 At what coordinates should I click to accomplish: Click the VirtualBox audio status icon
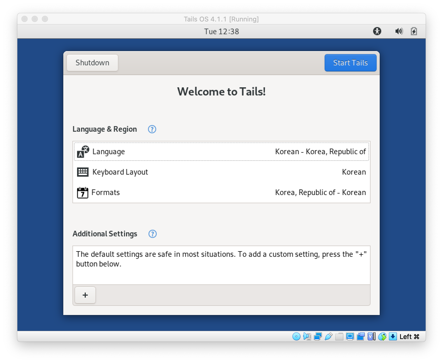click(307, 336)
